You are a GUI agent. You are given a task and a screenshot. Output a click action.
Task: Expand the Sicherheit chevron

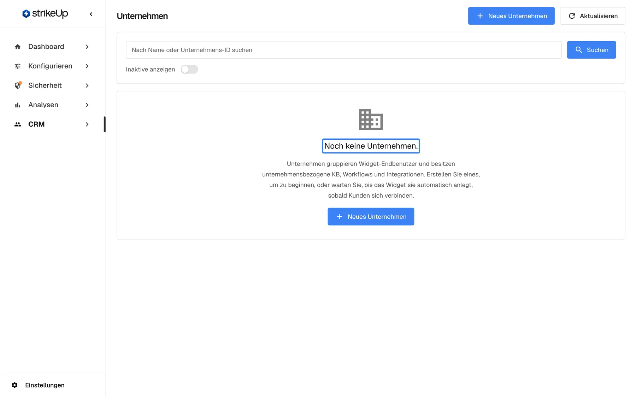pos(87,85)
